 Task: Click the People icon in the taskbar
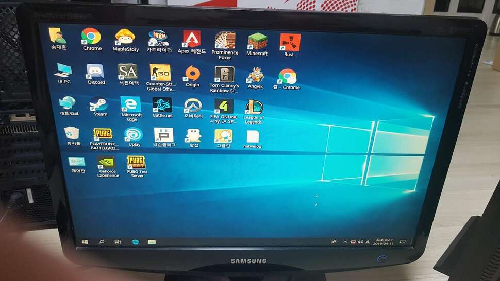tap(334, 242)
